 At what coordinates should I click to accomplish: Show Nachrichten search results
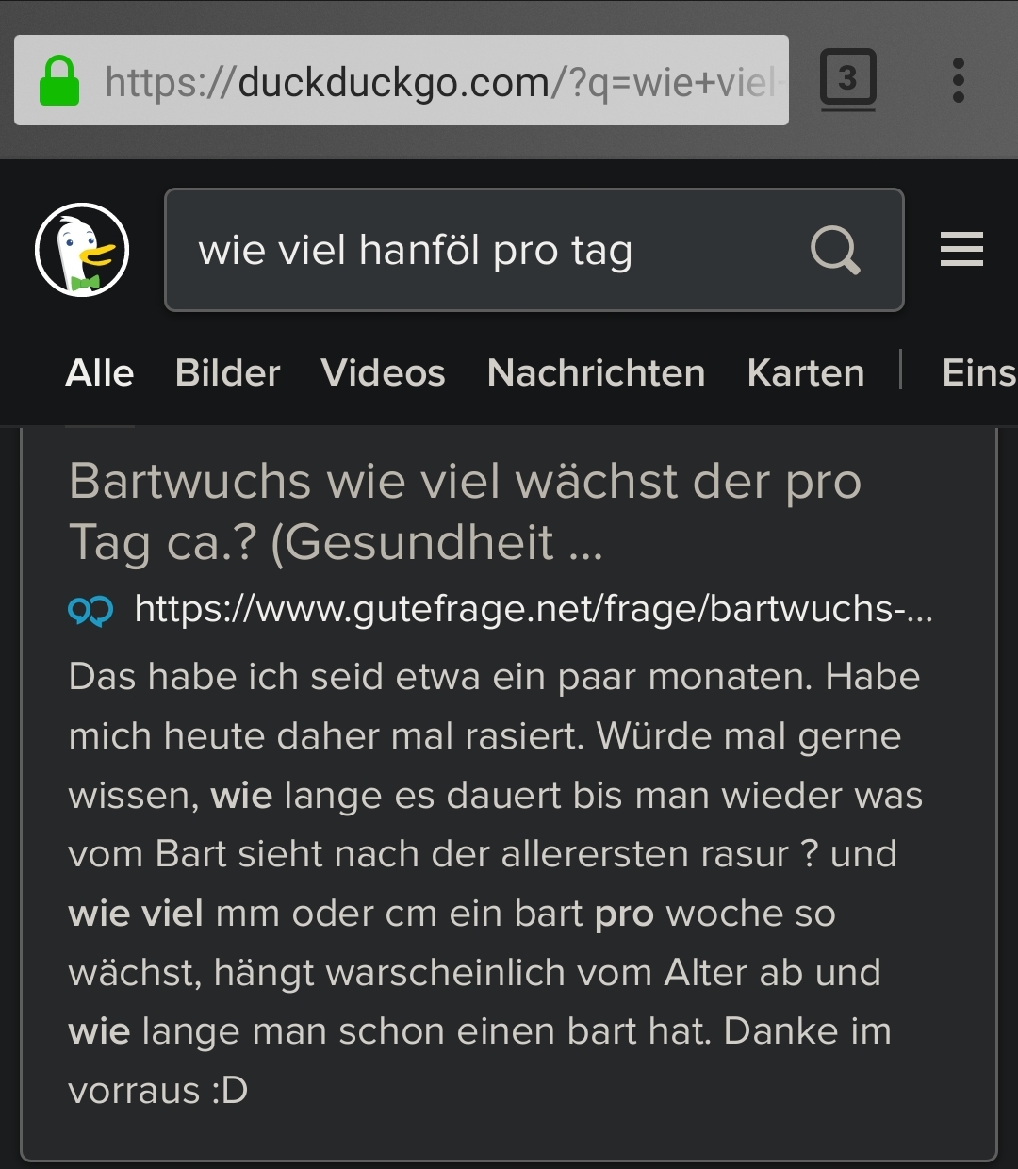point(596,373)
